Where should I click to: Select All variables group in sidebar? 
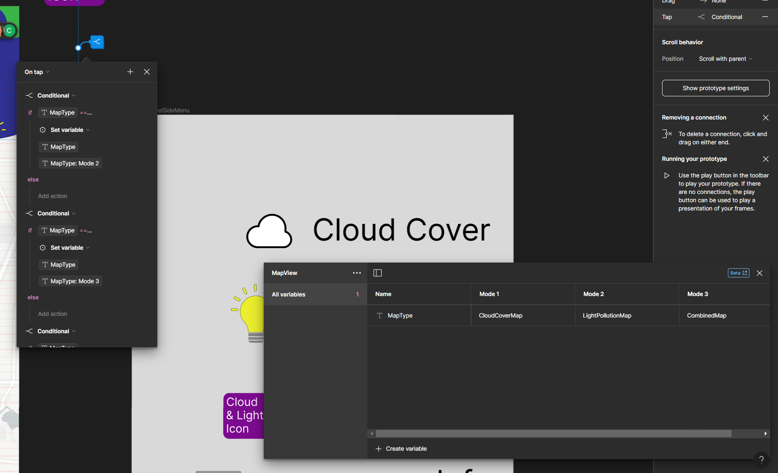click(315, 294)
